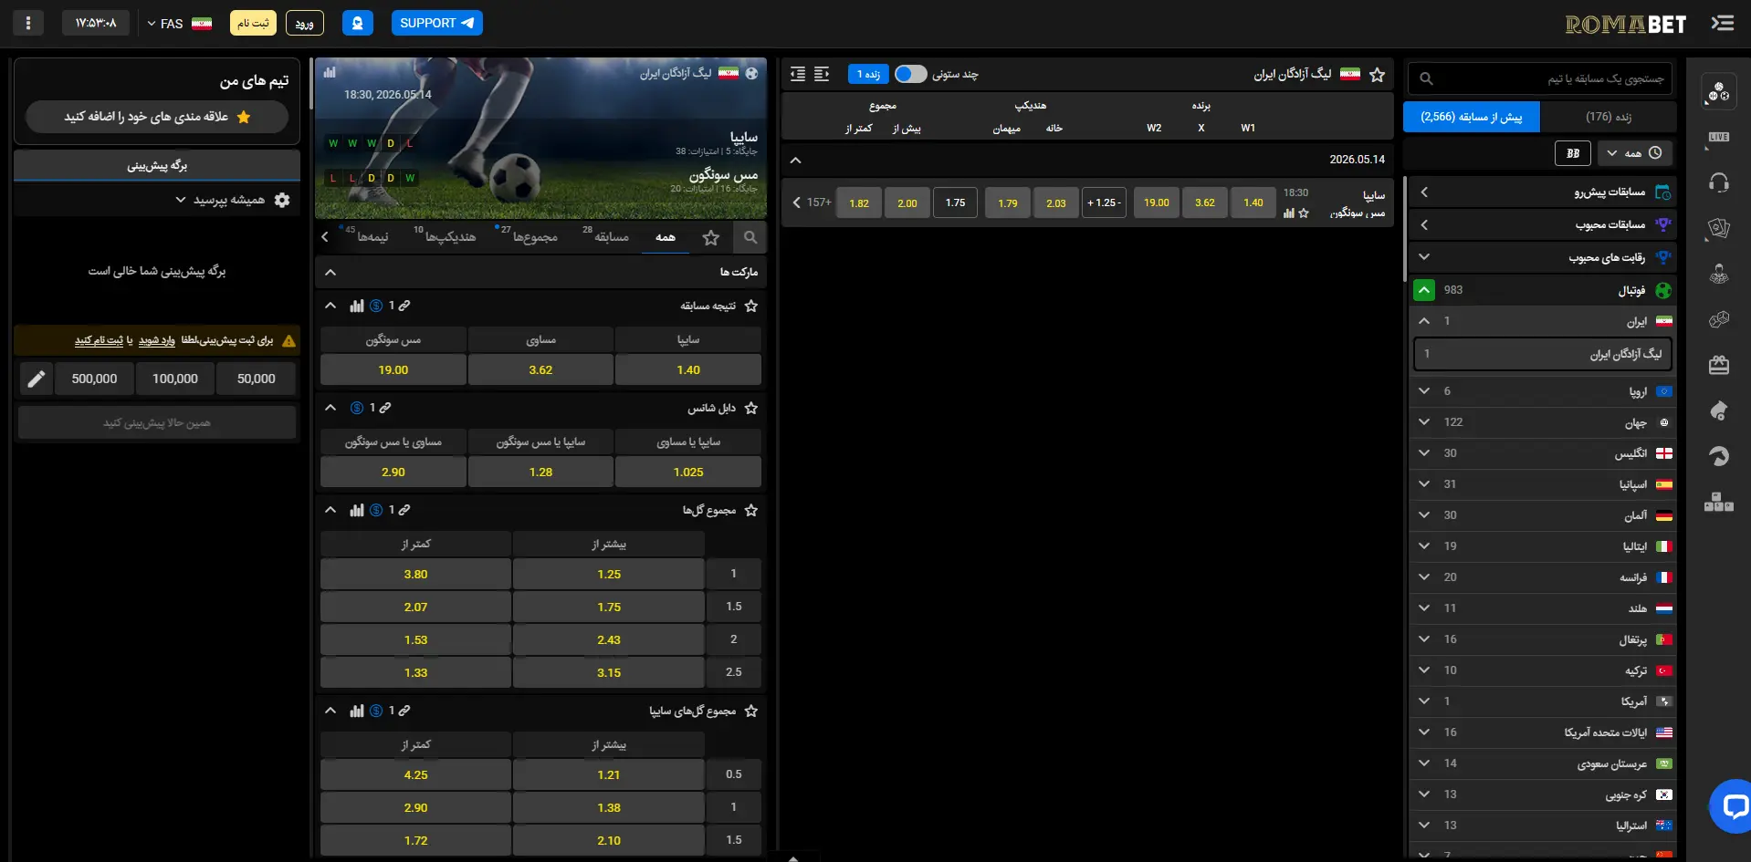This screenshot has height=862, width=1751.
Task: Open the Iran Azadegan League tree item
Action: tap(1543, 354)
